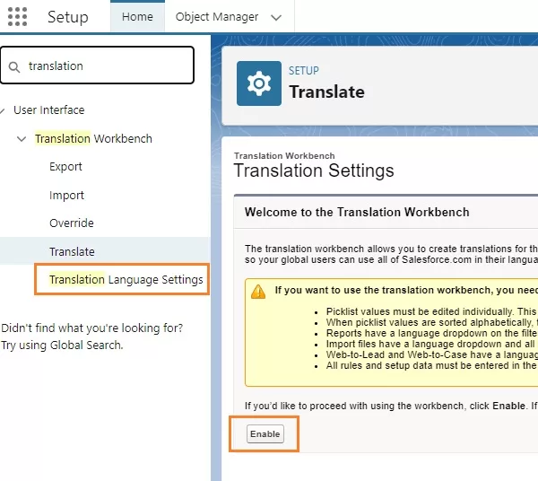This screenshot has width=538, height=481.
Task: Open the App Launcher grid icon
Action: [x=17, y=17]
